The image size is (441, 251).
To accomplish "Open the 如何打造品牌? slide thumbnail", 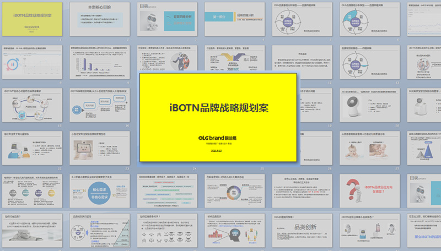I will tap(32, 231).
